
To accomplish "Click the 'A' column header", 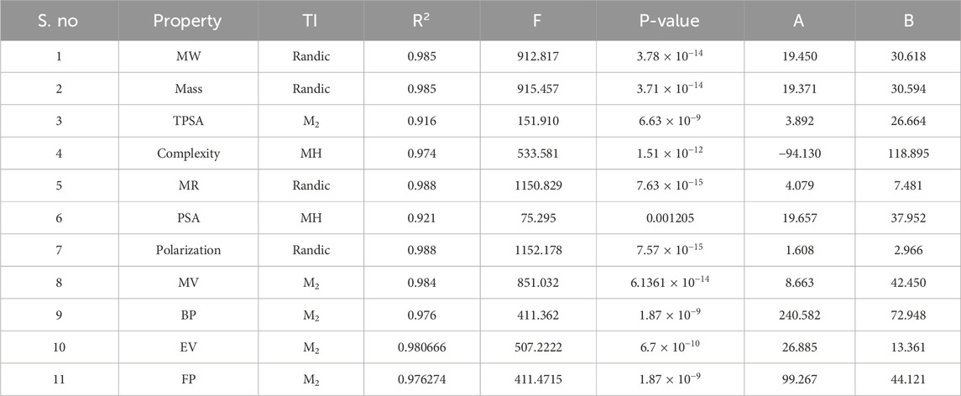I will [x=798, y=21].
